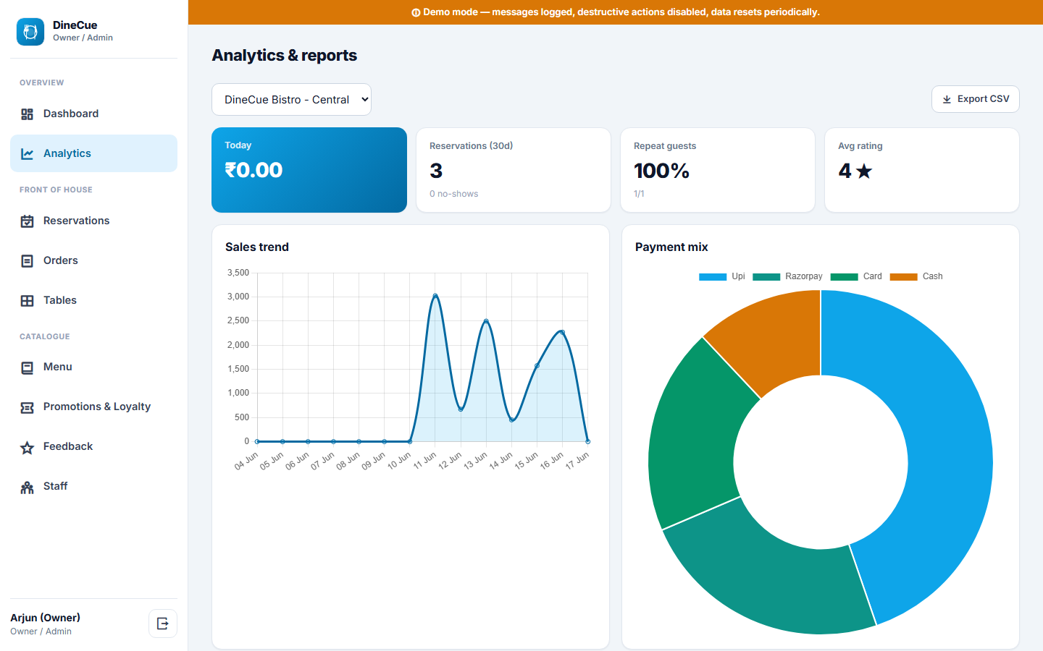Navigate to Tables
The width and height of the screenshot is (1043, 651).
coord(93,300)
